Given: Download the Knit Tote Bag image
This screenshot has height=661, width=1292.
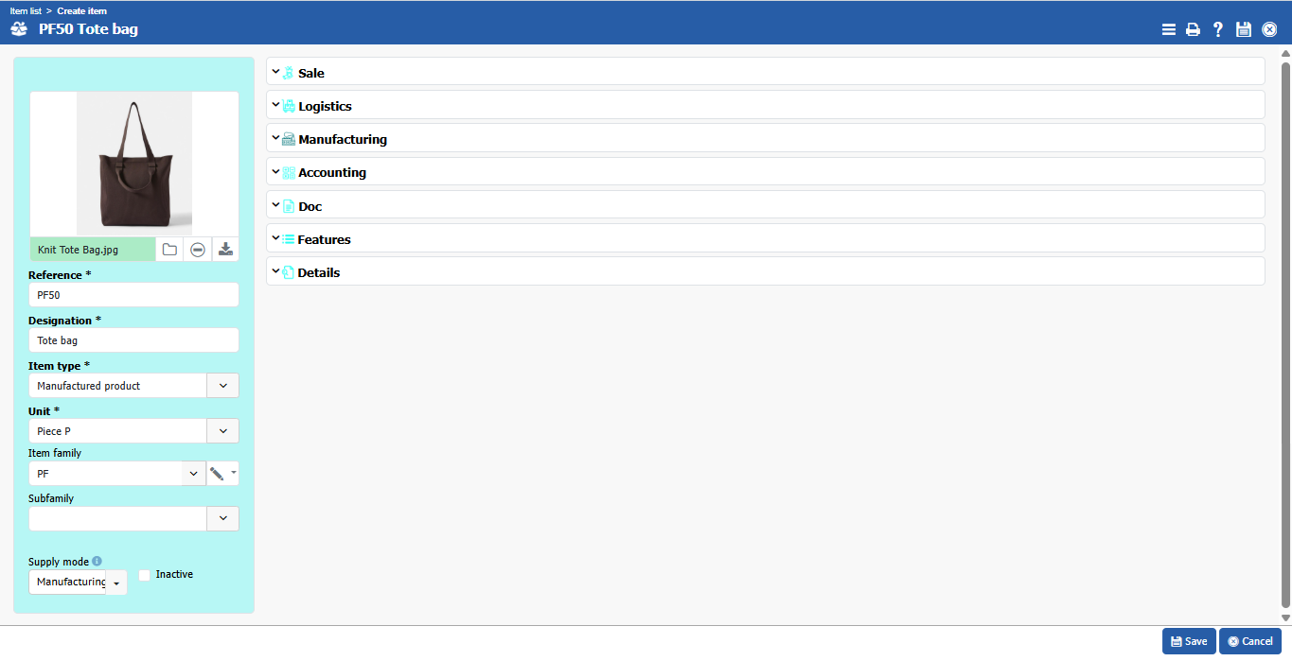Looking at the screenshot, I should click(225, 250).
